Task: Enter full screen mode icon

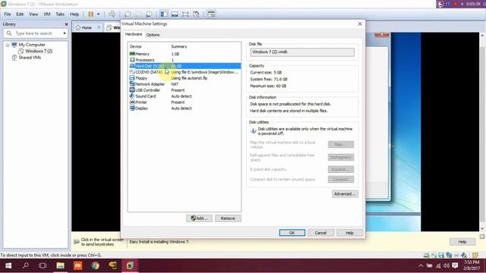Action: (185, 14)
